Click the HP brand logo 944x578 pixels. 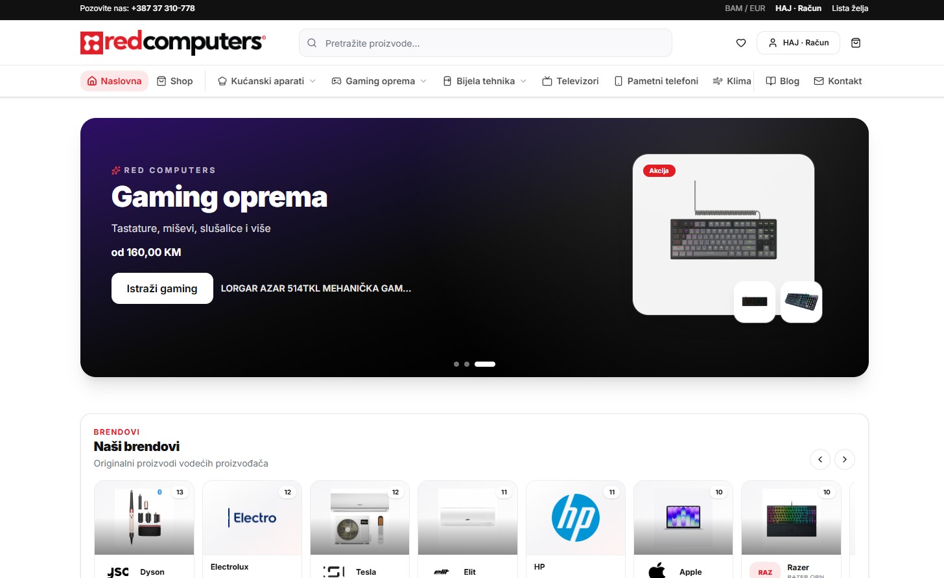coord(576,518)
